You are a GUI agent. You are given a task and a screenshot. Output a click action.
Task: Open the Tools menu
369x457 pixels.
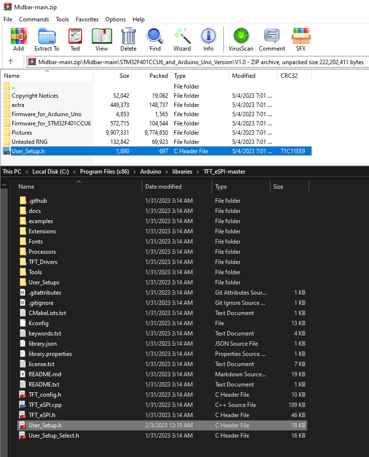62,19
